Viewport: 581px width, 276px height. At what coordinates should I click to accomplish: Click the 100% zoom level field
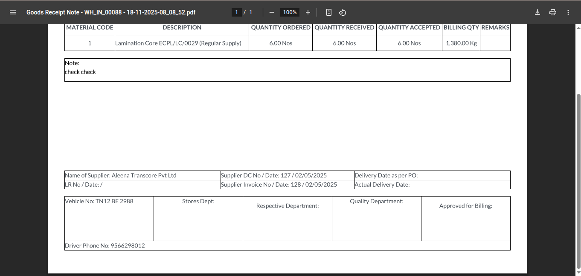tap(290, 12)
